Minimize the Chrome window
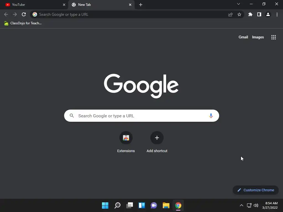 point(251,4)
